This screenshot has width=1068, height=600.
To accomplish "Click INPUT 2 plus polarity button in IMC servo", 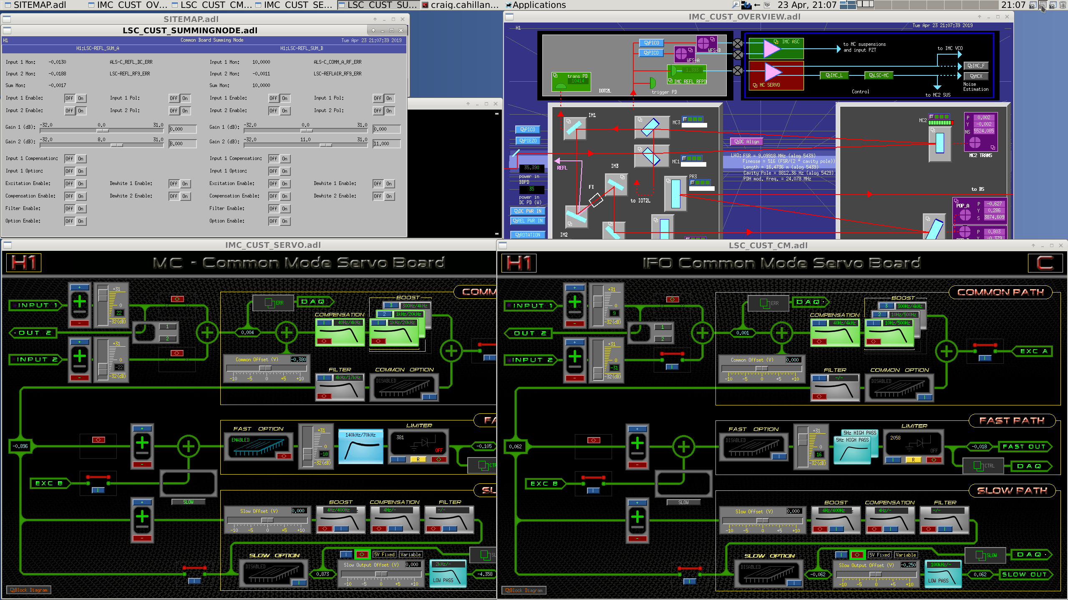I will pyautogui.click(x=79, y=342).
